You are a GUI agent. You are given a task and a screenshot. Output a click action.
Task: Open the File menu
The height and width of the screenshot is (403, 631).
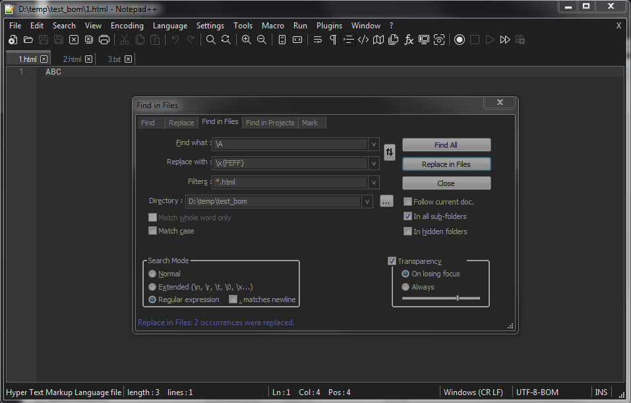(15, 25)
